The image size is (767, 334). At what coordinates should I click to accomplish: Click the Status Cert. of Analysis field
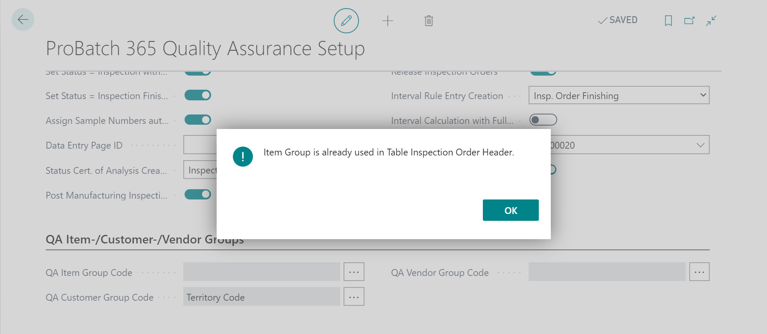tap(200, 170)
